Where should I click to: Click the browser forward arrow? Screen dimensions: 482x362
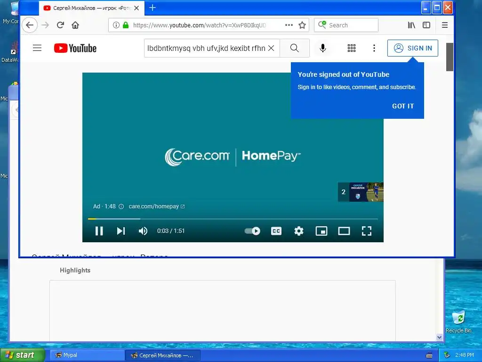[45, 25]
